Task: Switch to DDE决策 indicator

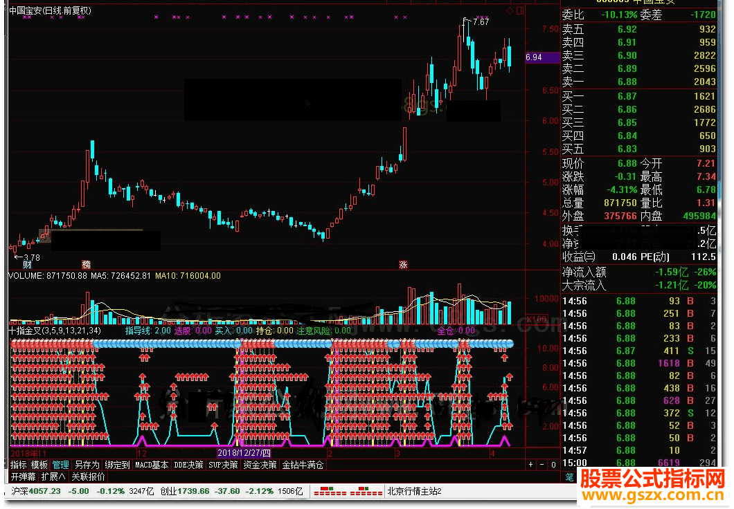Action: click(x=188, y=465)
